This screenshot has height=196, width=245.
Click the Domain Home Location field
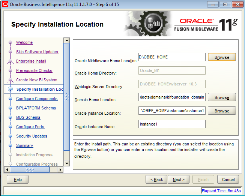point(172,97)
